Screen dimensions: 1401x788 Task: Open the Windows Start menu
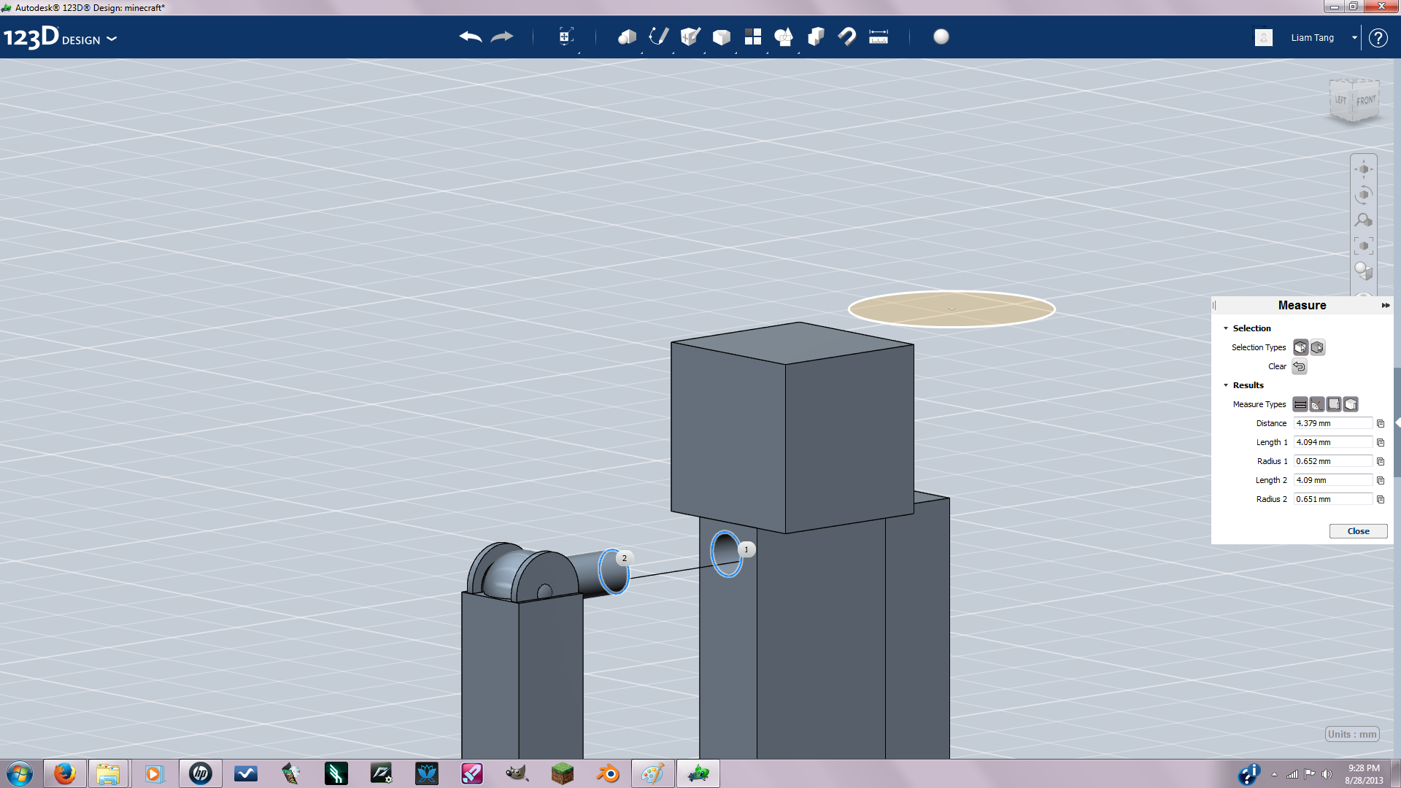(20, 773)
